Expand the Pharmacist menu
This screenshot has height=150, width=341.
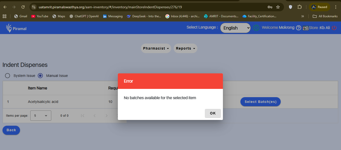[x=156, y=48]
